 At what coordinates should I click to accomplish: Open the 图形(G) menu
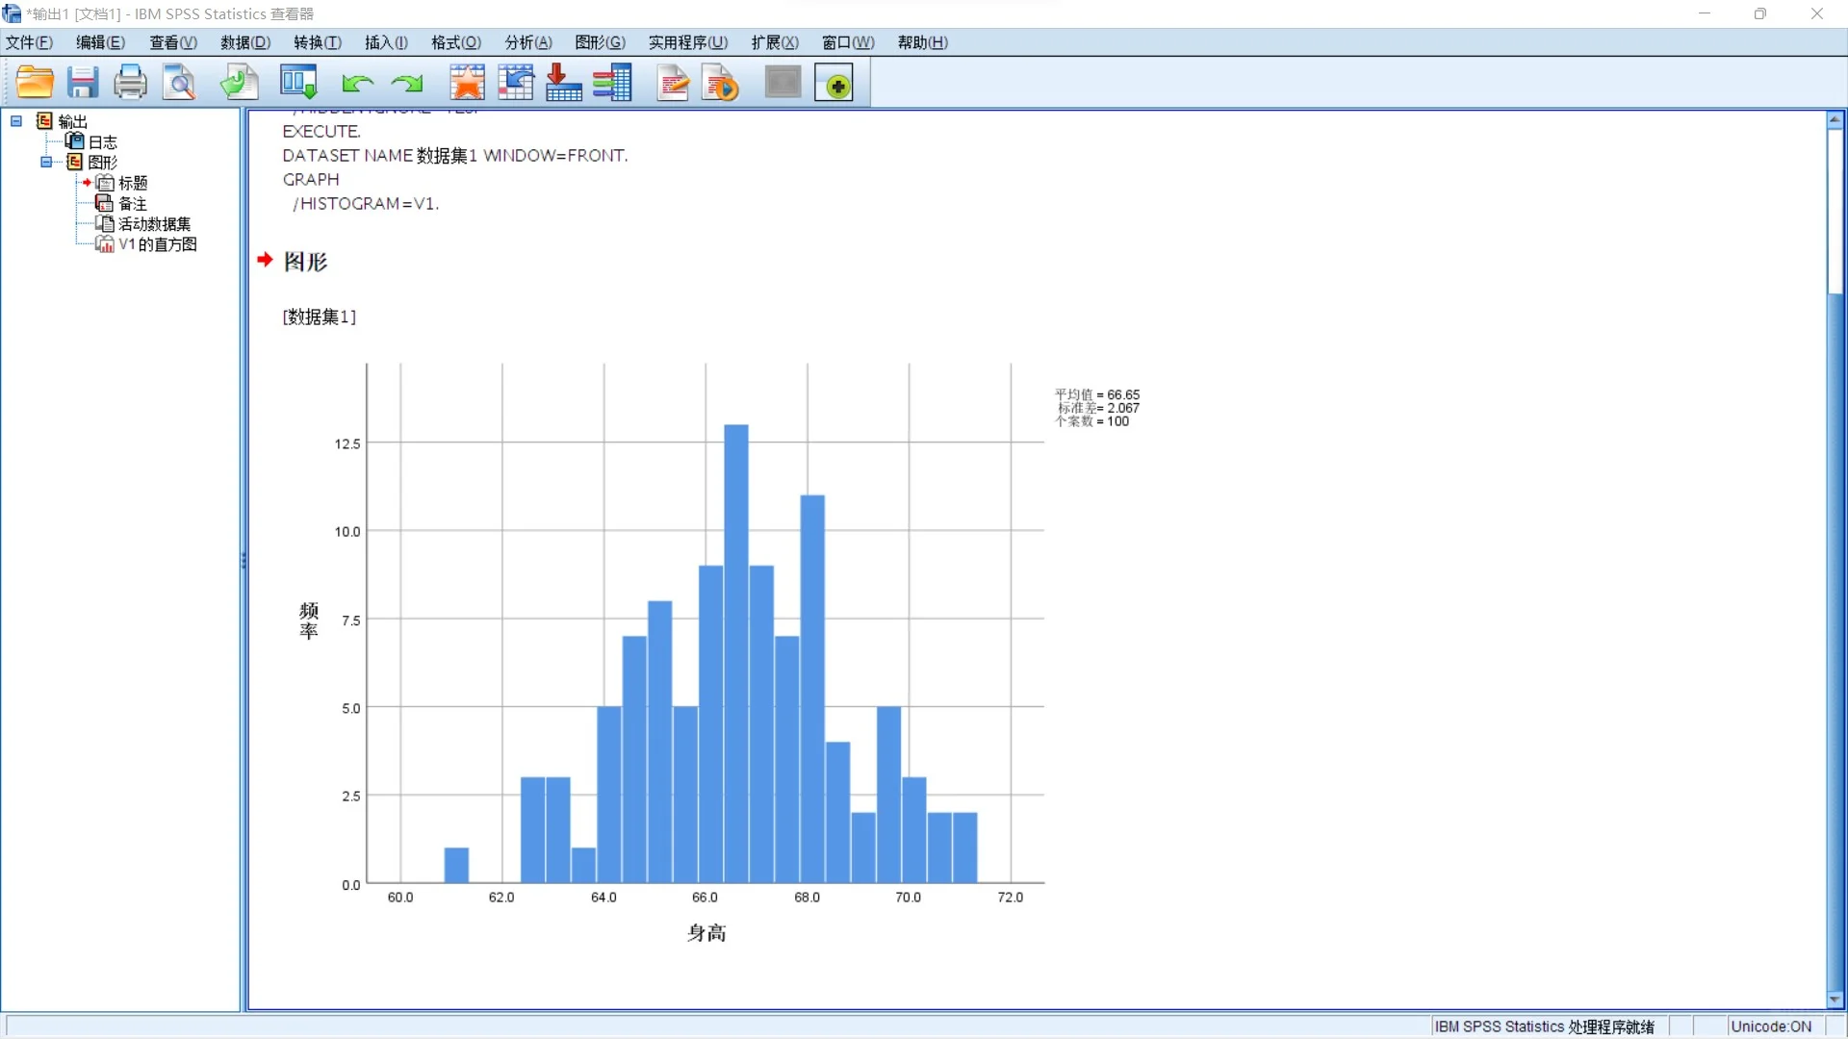pos(600,42)
